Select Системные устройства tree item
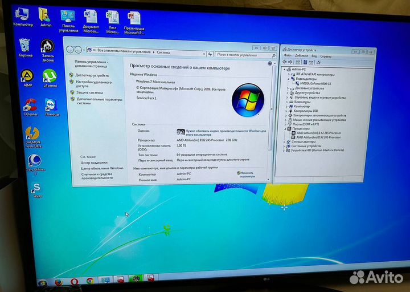The width and height of the screenshot is (410, 292). click(x=306, y=146)
